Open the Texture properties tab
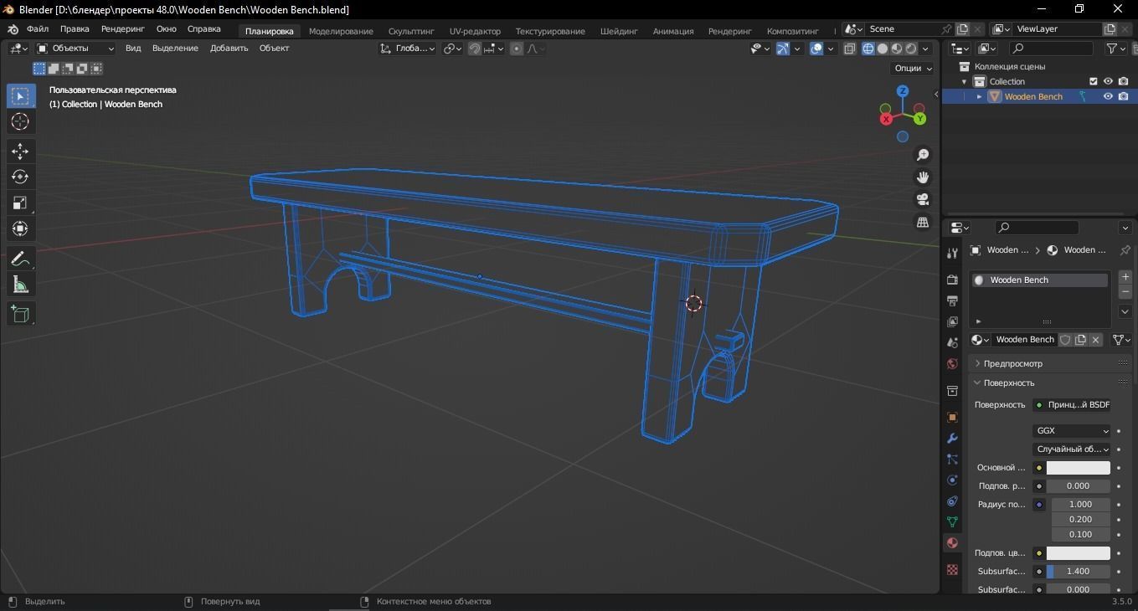This screenshot has height=611, width=1138. (952, 569)
